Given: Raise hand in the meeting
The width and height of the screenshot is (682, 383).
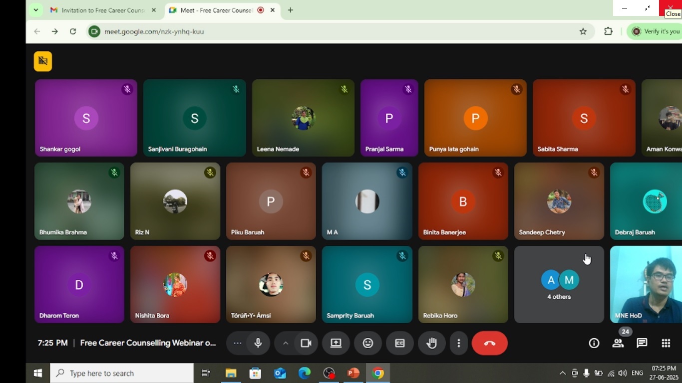Looking at the screenshot, I should pyautogui.click(x=432, y=343).
